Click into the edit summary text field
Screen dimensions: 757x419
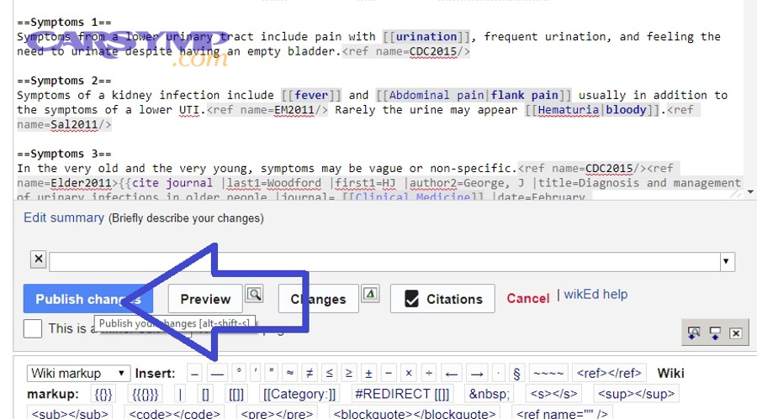(384, 262)
